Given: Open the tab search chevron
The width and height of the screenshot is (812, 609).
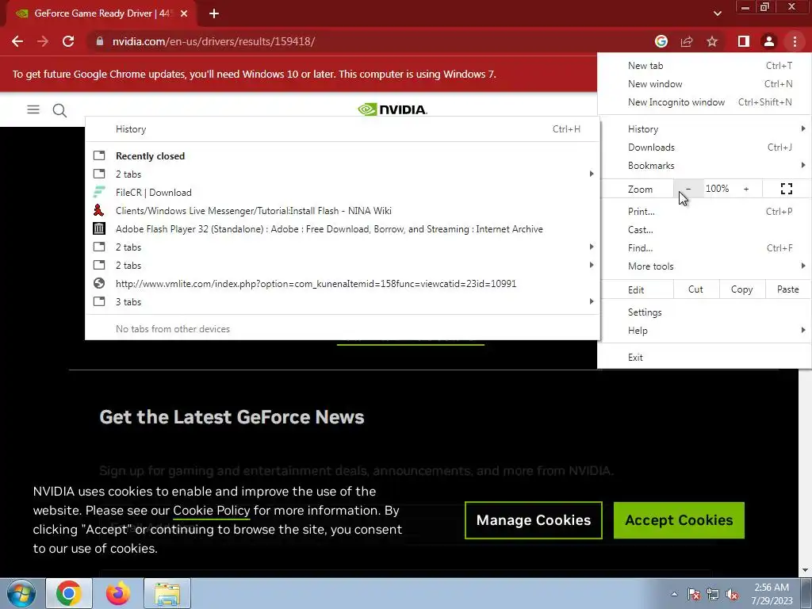Looking at the screenshot, I should point(717,13).
